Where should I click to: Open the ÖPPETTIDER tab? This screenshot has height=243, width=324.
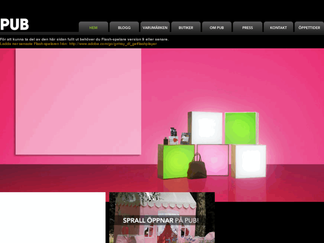point(309,27)
